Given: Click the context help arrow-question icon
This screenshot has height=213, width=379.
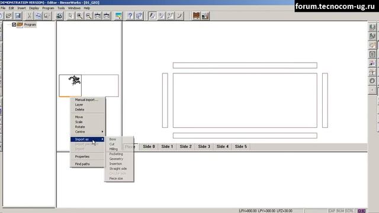Looking at the screenshot, I should 139,16.
